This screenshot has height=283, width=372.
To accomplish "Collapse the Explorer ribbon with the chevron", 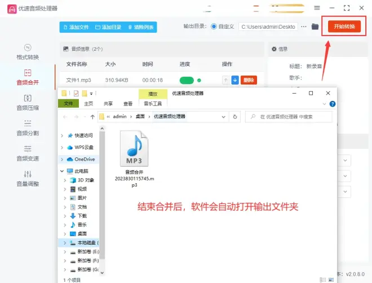I will point(324,104).
